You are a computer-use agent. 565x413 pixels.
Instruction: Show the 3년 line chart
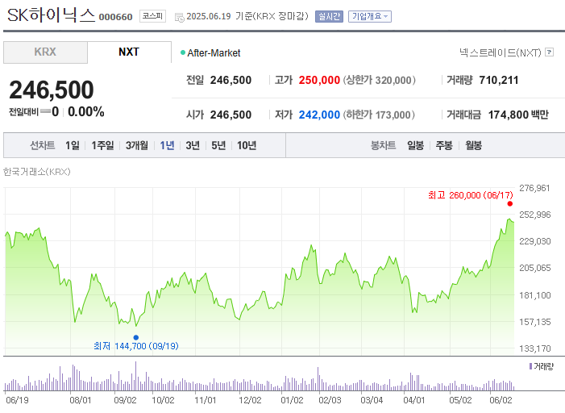click(x=193, y=145)
